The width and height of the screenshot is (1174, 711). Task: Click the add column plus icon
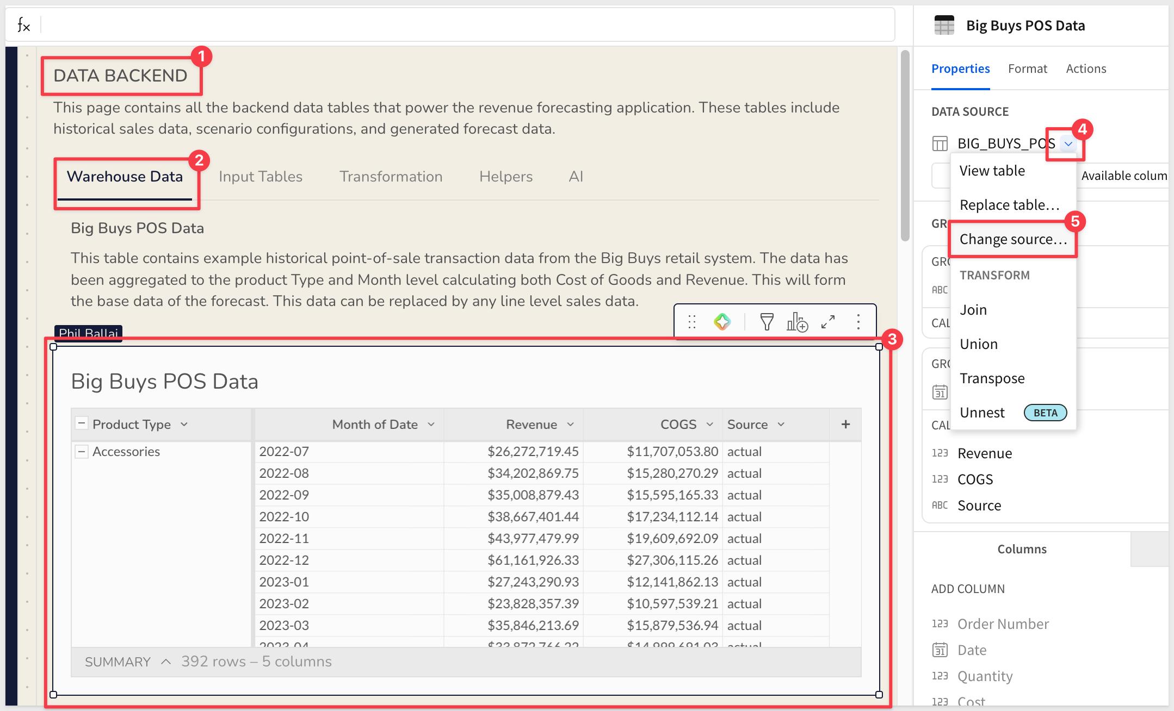pos(845,425)
